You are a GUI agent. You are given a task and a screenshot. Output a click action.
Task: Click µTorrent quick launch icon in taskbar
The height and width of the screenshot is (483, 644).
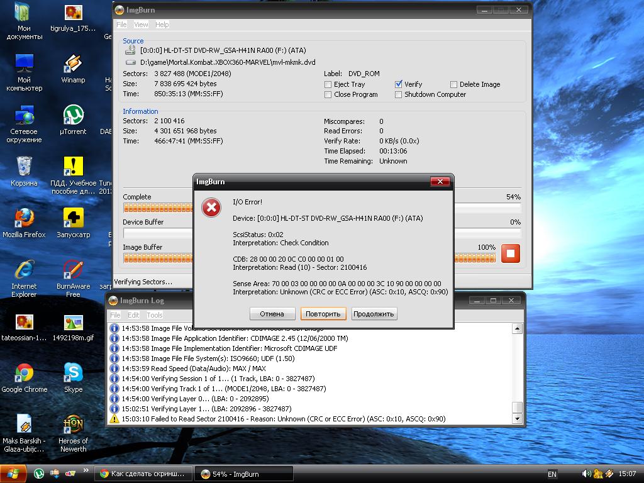38,474
